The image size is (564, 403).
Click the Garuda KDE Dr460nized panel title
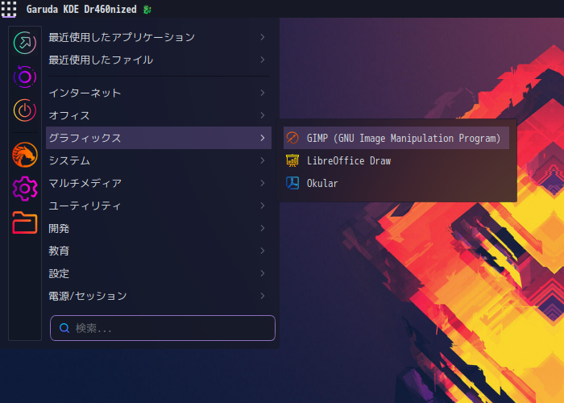pyautogui.click(x=81, y=10)
